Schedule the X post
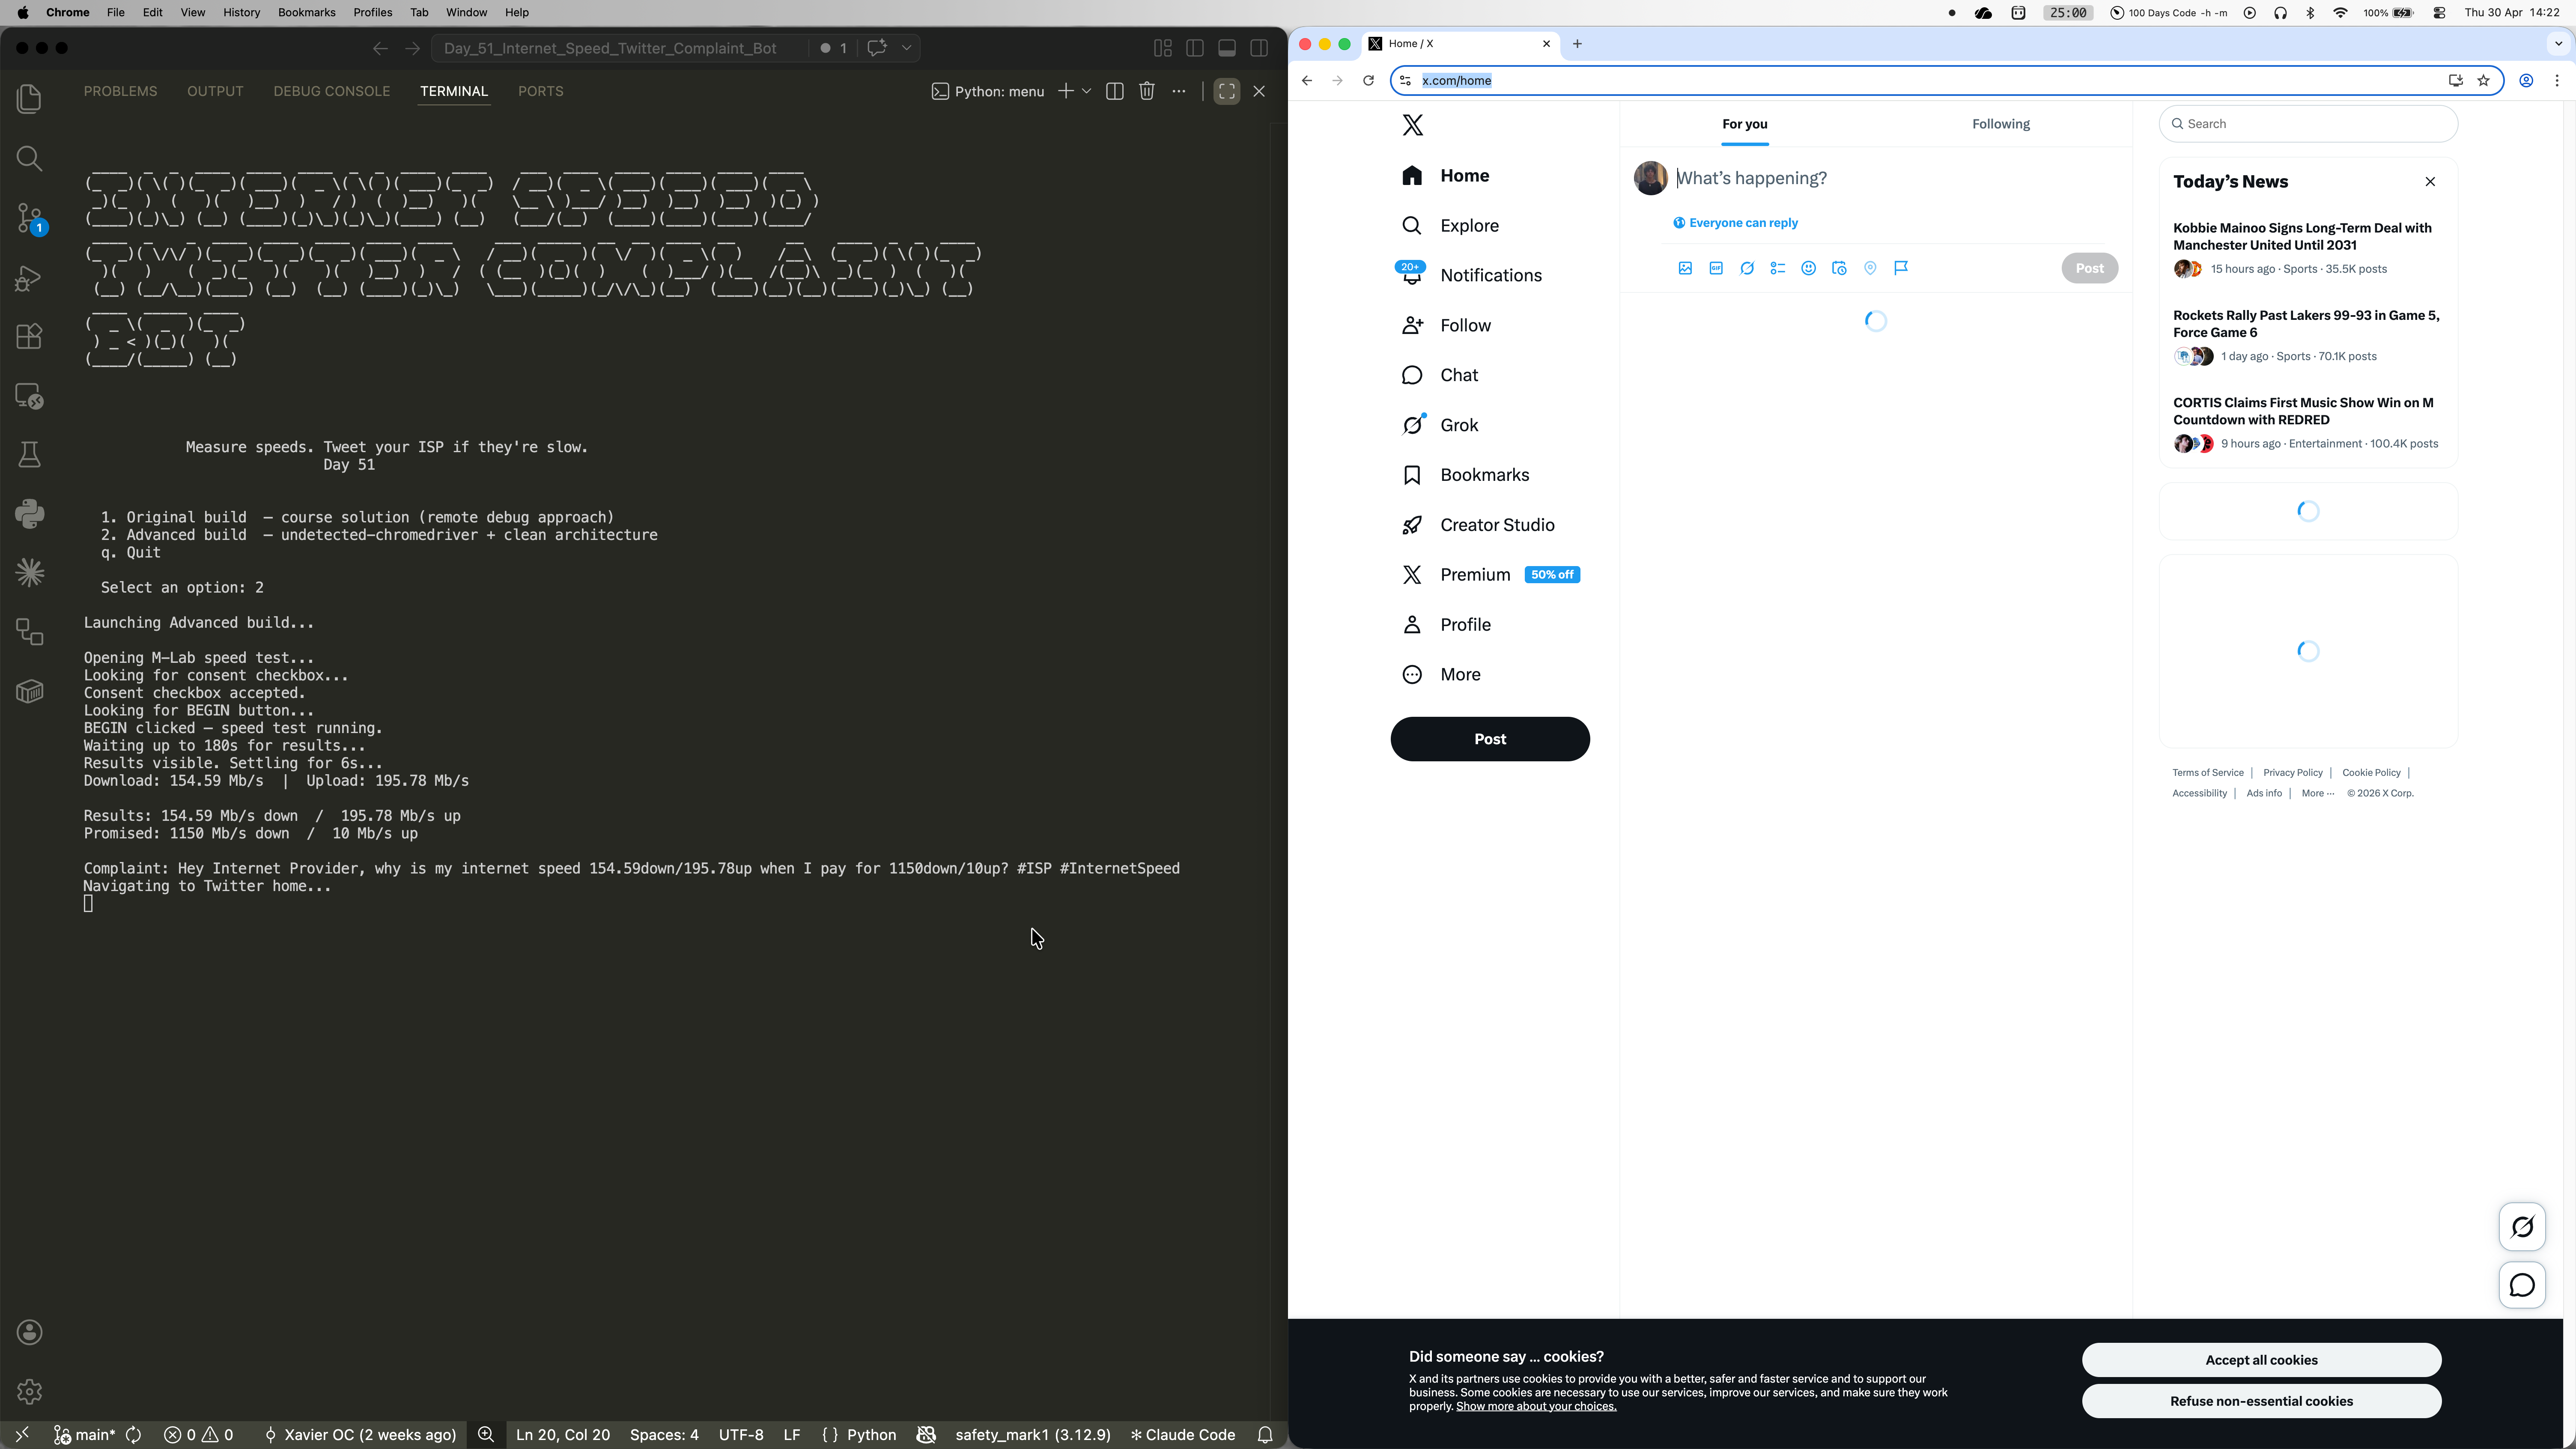Screen dimensions: 2576x1449 [1839, 268]
